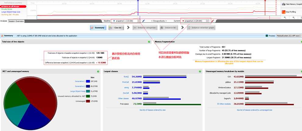This screenshot has width=302, height=131.
Task: Click the Large Object Heap teal color swatch
Action: click(x=88, y=91)
